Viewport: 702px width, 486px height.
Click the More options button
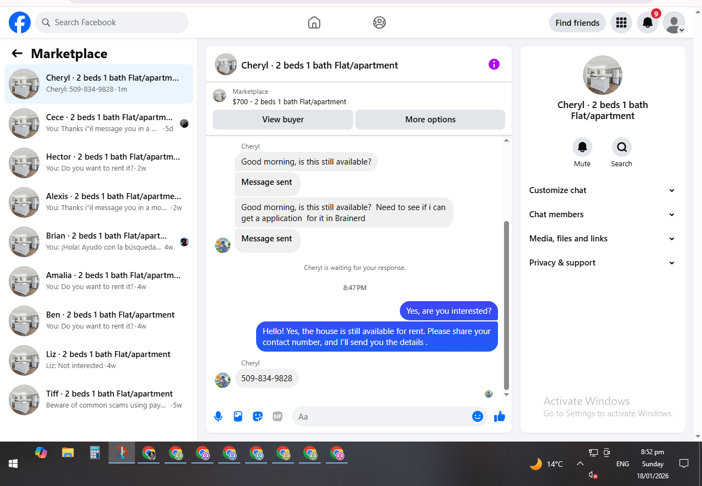coord(431,120)
